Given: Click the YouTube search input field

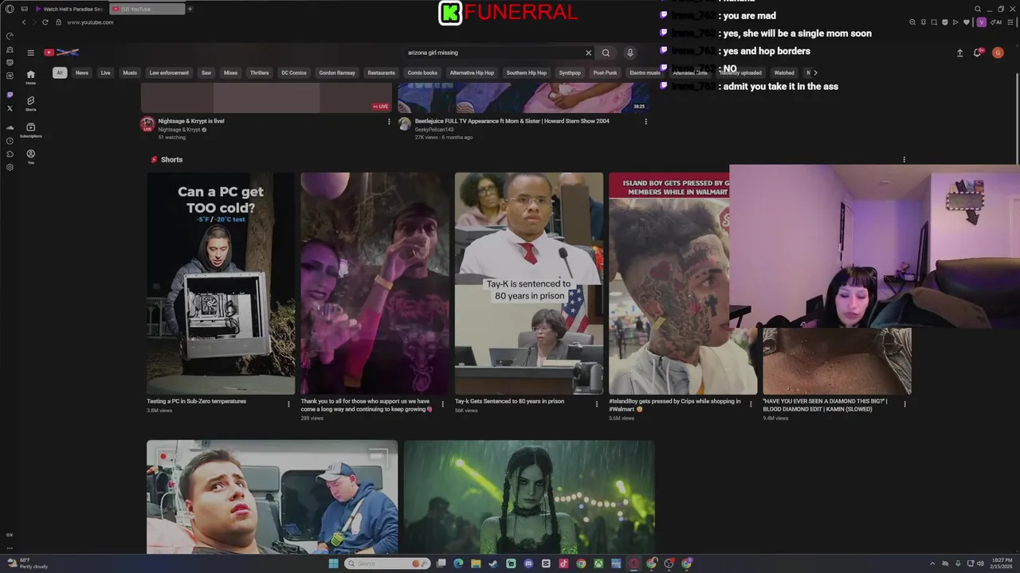Looking at the screenshot, I should click(494, 53).
